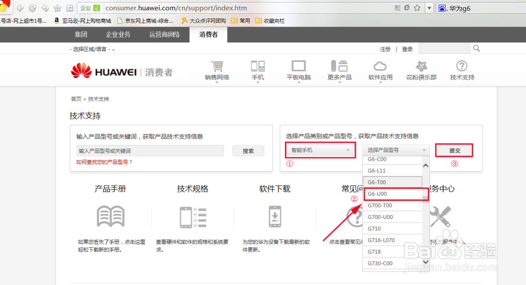This screenshot has height=285, width=526.
Task: Click the 登录 link
Action: [407, 49]
